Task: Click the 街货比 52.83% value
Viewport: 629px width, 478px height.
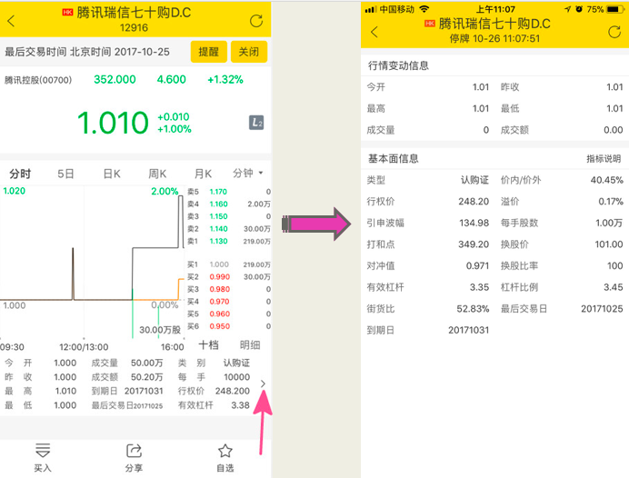Action: [x=473, y=309]
